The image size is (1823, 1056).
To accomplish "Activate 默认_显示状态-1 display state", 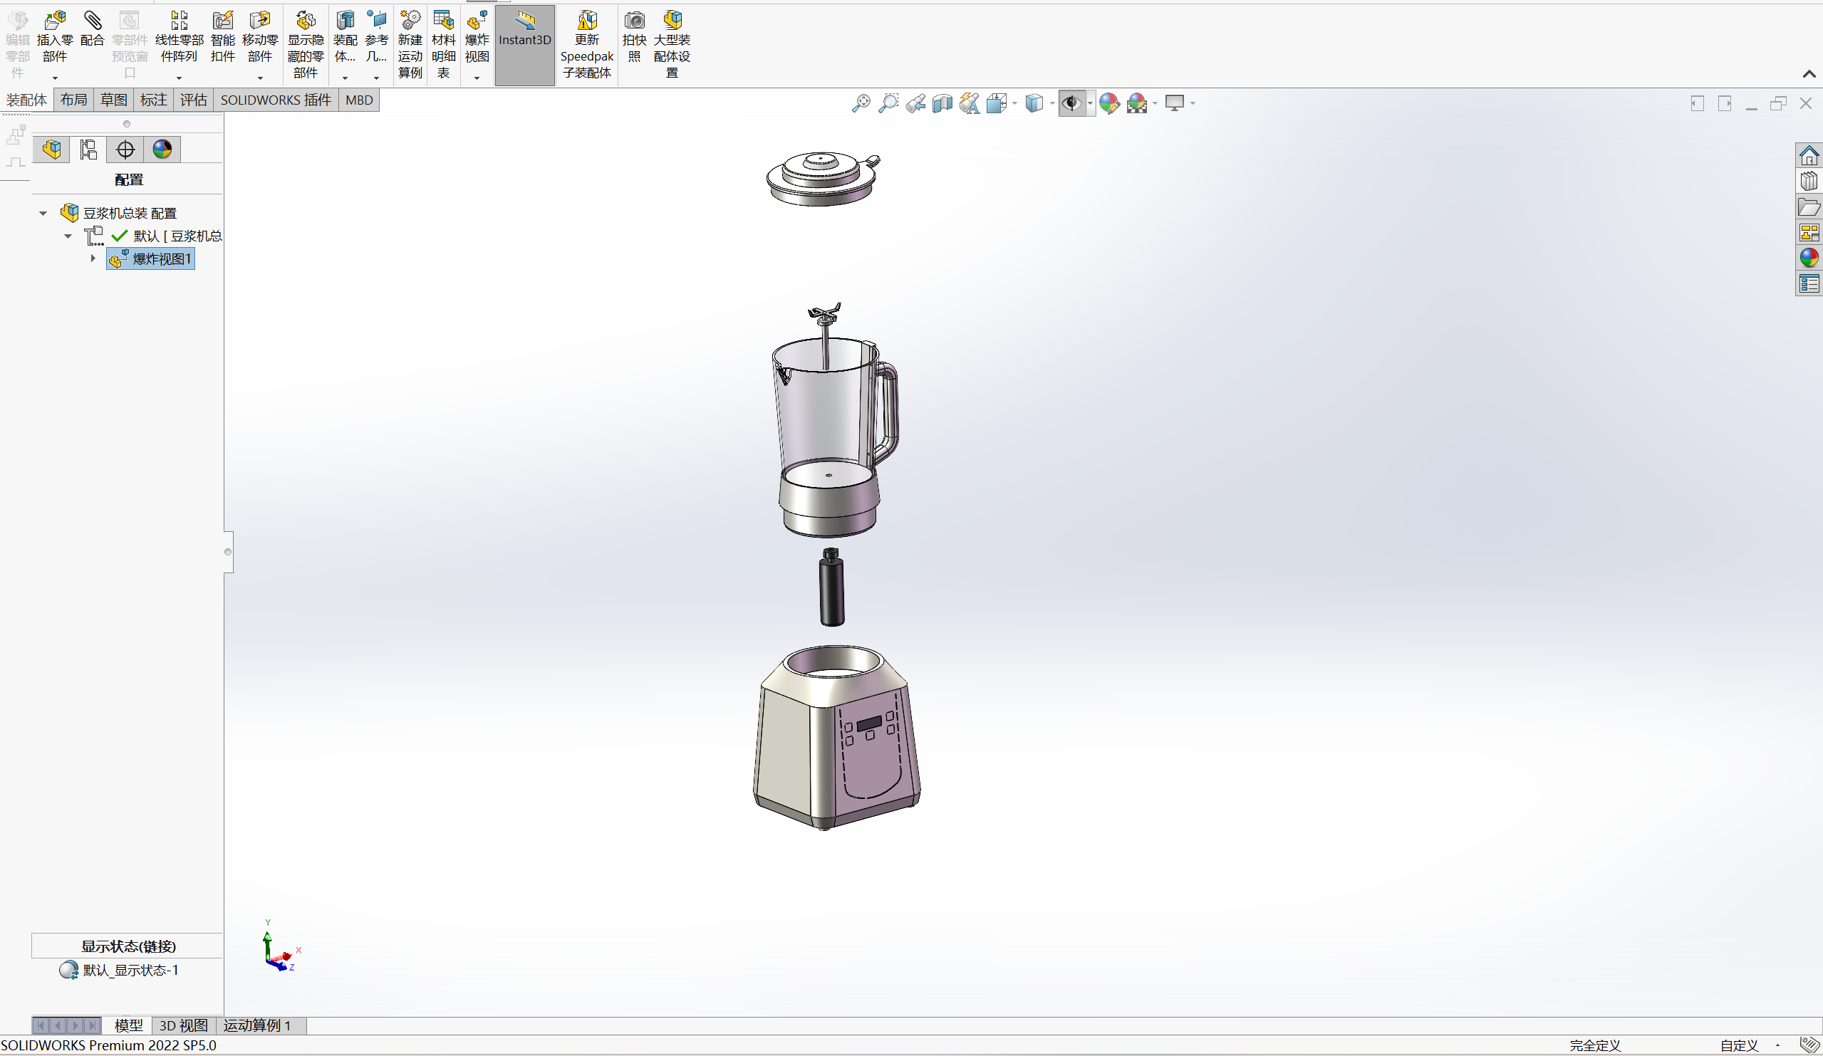I will (x=130, y=971).
